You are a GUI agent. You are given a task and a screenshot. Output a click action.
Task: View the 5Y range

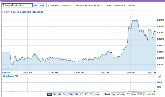[91, 94]
